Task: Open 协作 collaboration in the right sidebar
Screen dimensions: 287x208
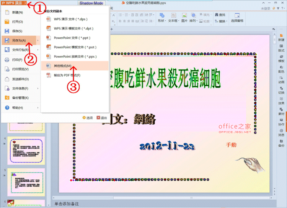Action: point(281,122)
